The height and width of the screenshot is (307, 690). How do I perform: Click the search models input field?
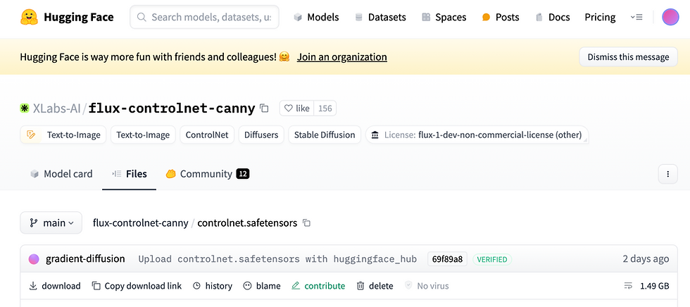(210, 17)
